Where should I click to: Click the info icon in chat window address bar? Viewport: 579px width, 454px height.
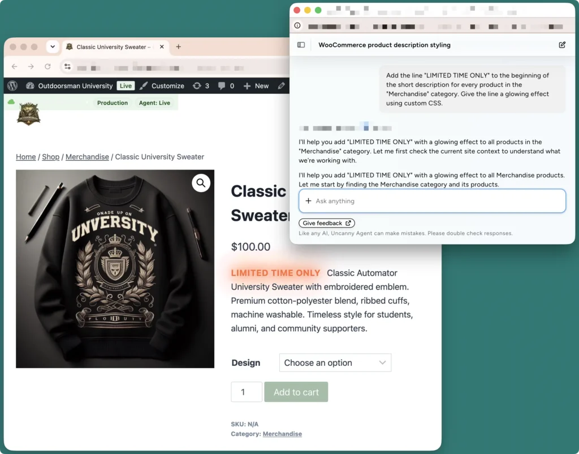[x=297, y=25]
